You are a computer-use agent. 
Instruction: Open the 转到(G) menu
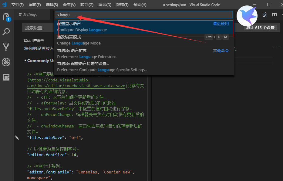[x=87, y=5]
